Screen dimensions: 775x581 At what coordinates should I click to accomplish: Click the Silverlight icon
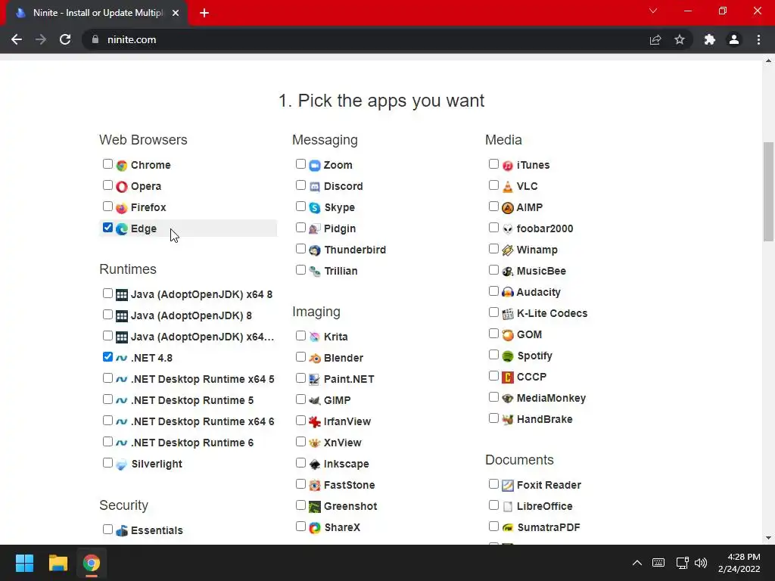tap(122, 464)
